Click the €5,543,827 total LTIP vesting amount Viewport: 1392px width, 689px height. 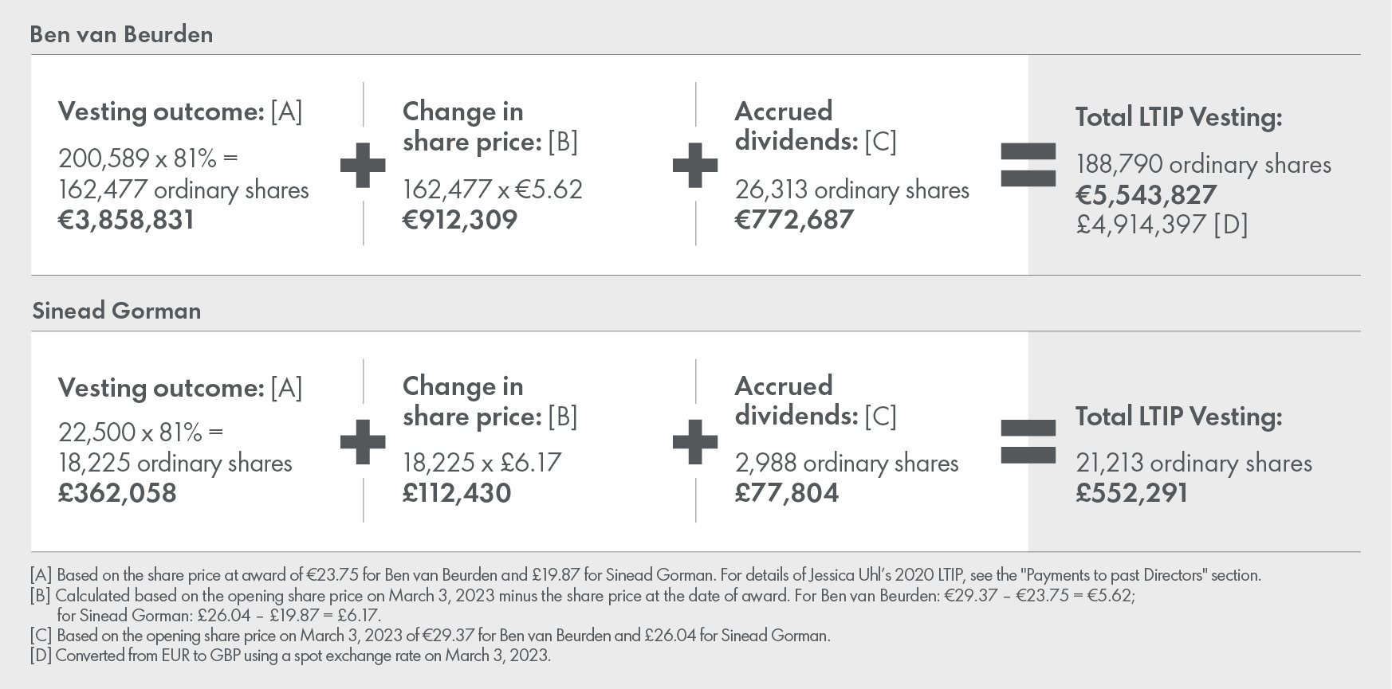1146,195
